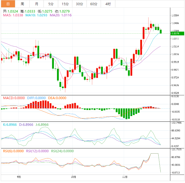
Task: Switch to the 日 daily chart tab
Action: click(8, 4)
